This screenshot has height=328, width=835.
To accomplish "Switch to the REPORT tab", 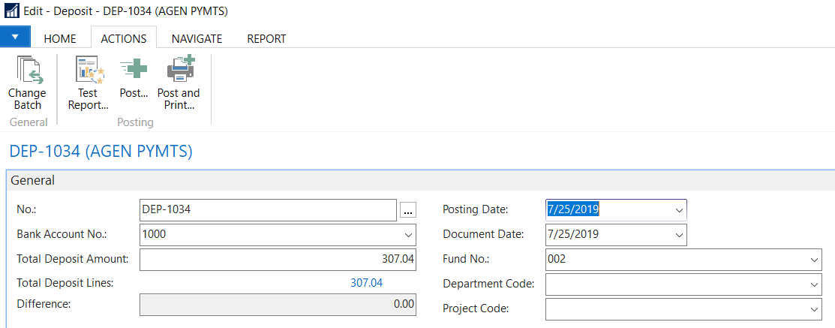I will (266, 38).
